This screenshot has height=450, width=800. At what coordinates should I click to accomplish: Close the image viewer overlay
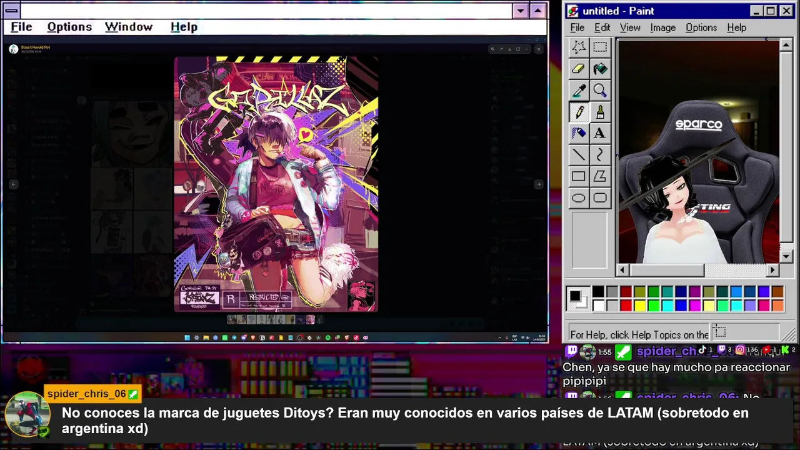point(539,49)
